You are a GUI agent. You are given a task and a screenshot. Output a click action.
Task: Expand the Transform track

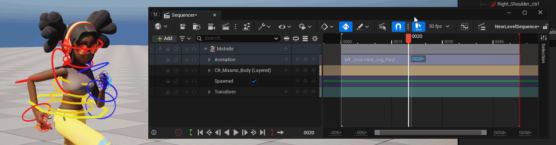[x=209, y=92]
